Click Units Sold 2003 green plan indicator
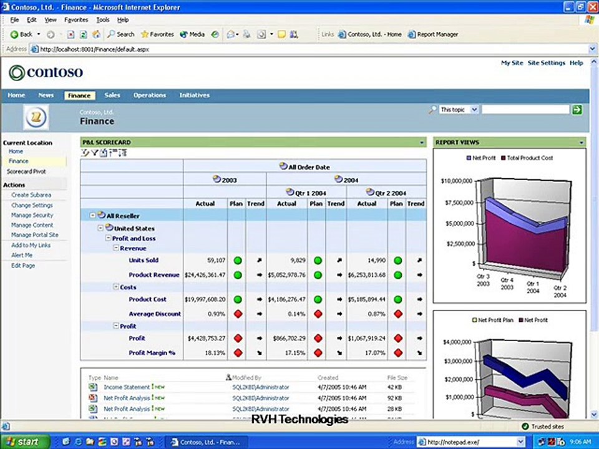Viewport: 599px width, 449px height. click(238, 261)
